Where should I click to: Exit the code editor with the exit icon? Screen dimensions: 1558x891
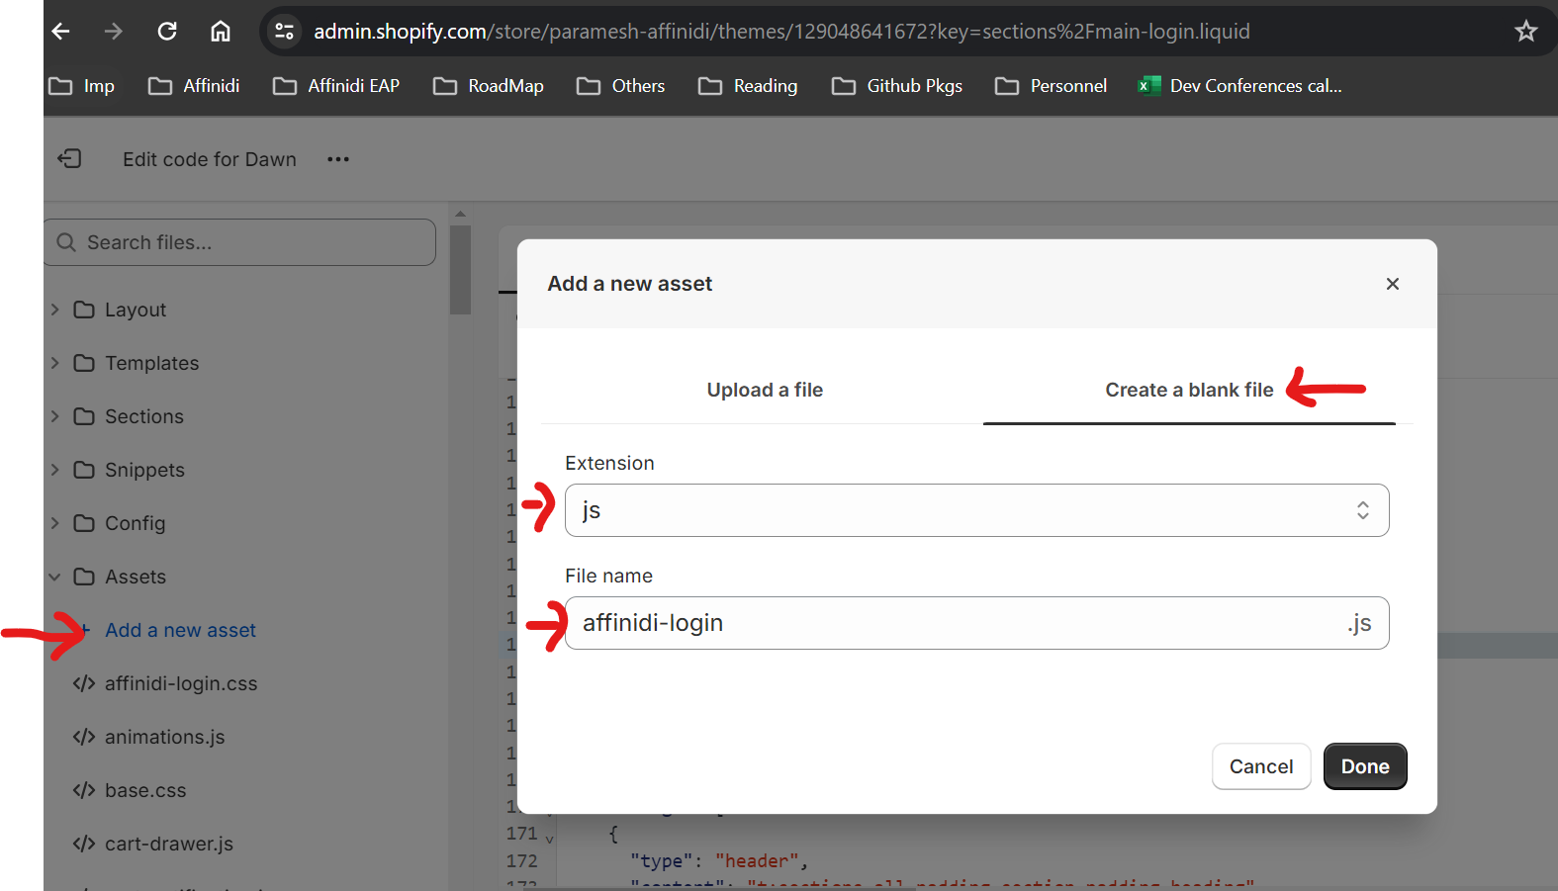pyautogui.click(x=69, y=159)
